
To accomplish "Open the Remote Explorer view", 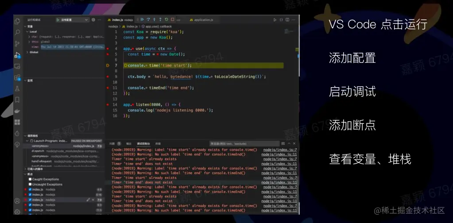I will [17, 66].
